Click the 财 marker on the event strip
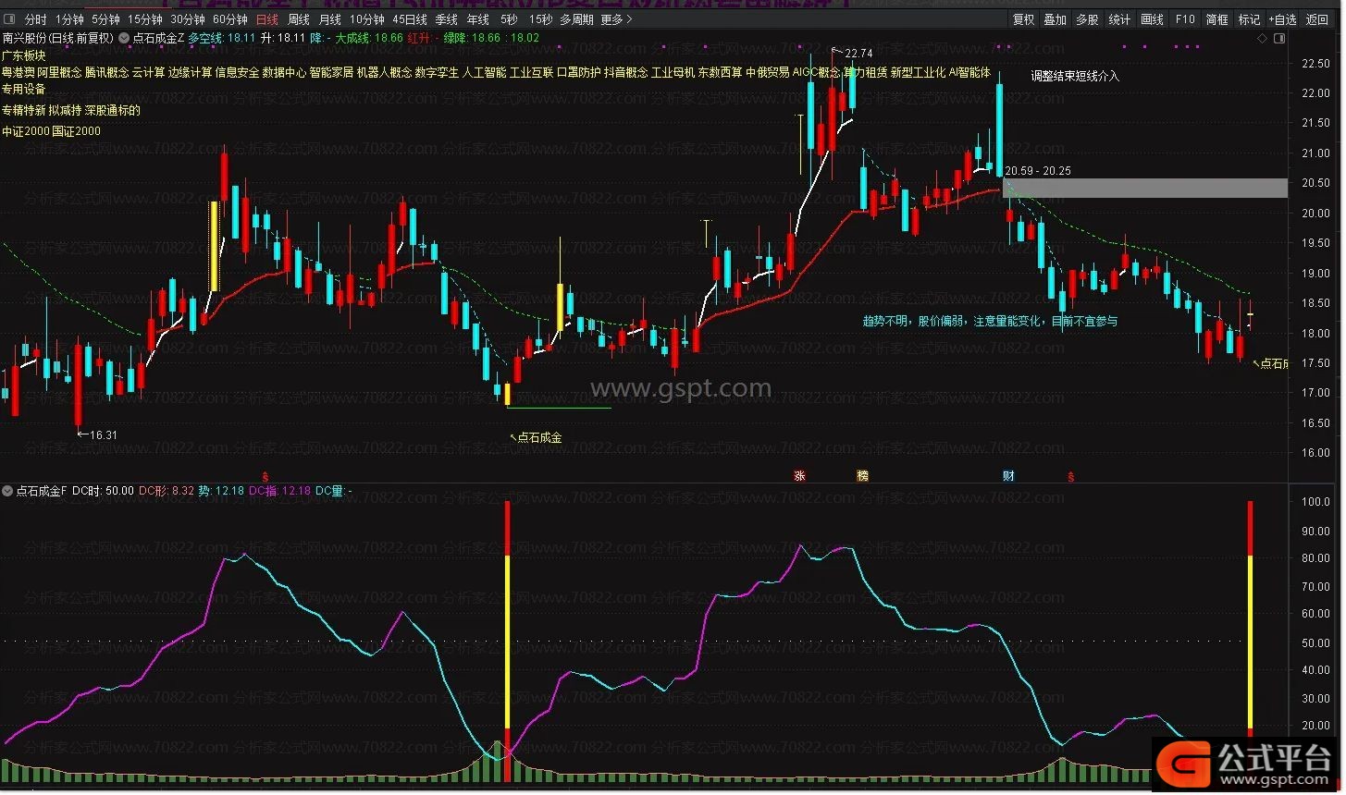 pos(1008,476)
